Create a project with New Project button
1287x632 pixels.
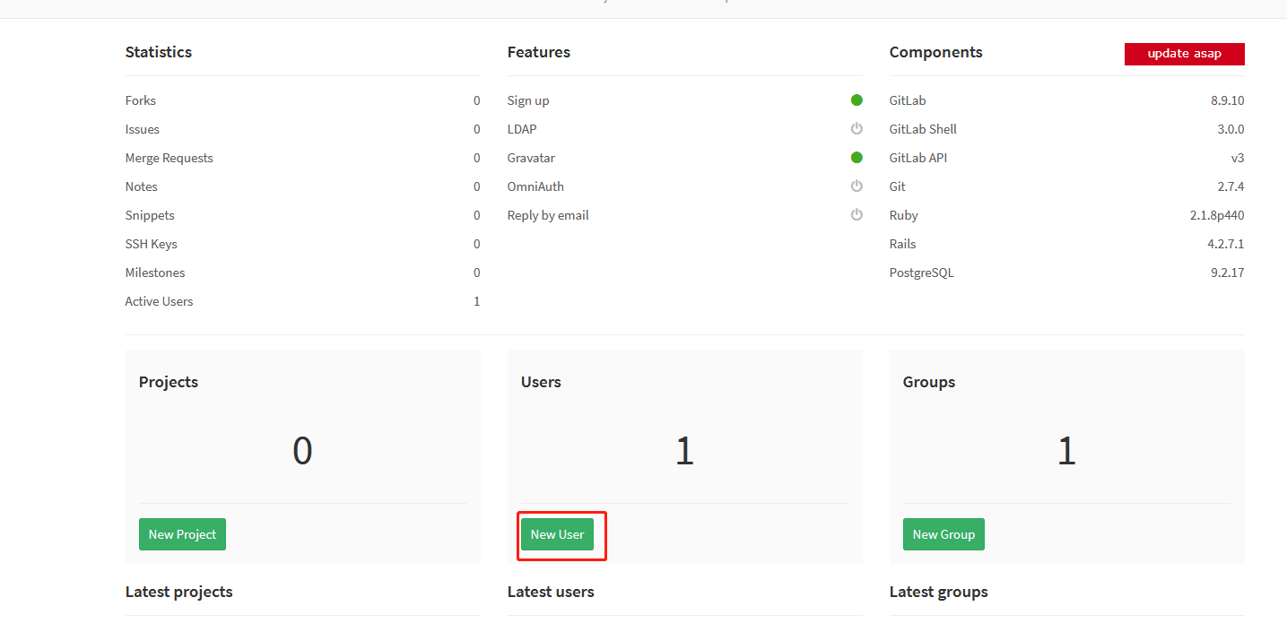182,534
